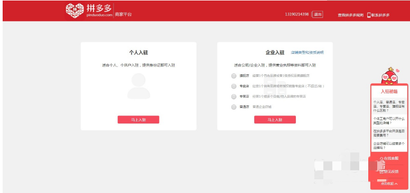Click the 企业入驻 heading
The width and height of the screenshot is (410, 193).
[x=275, y=52]
